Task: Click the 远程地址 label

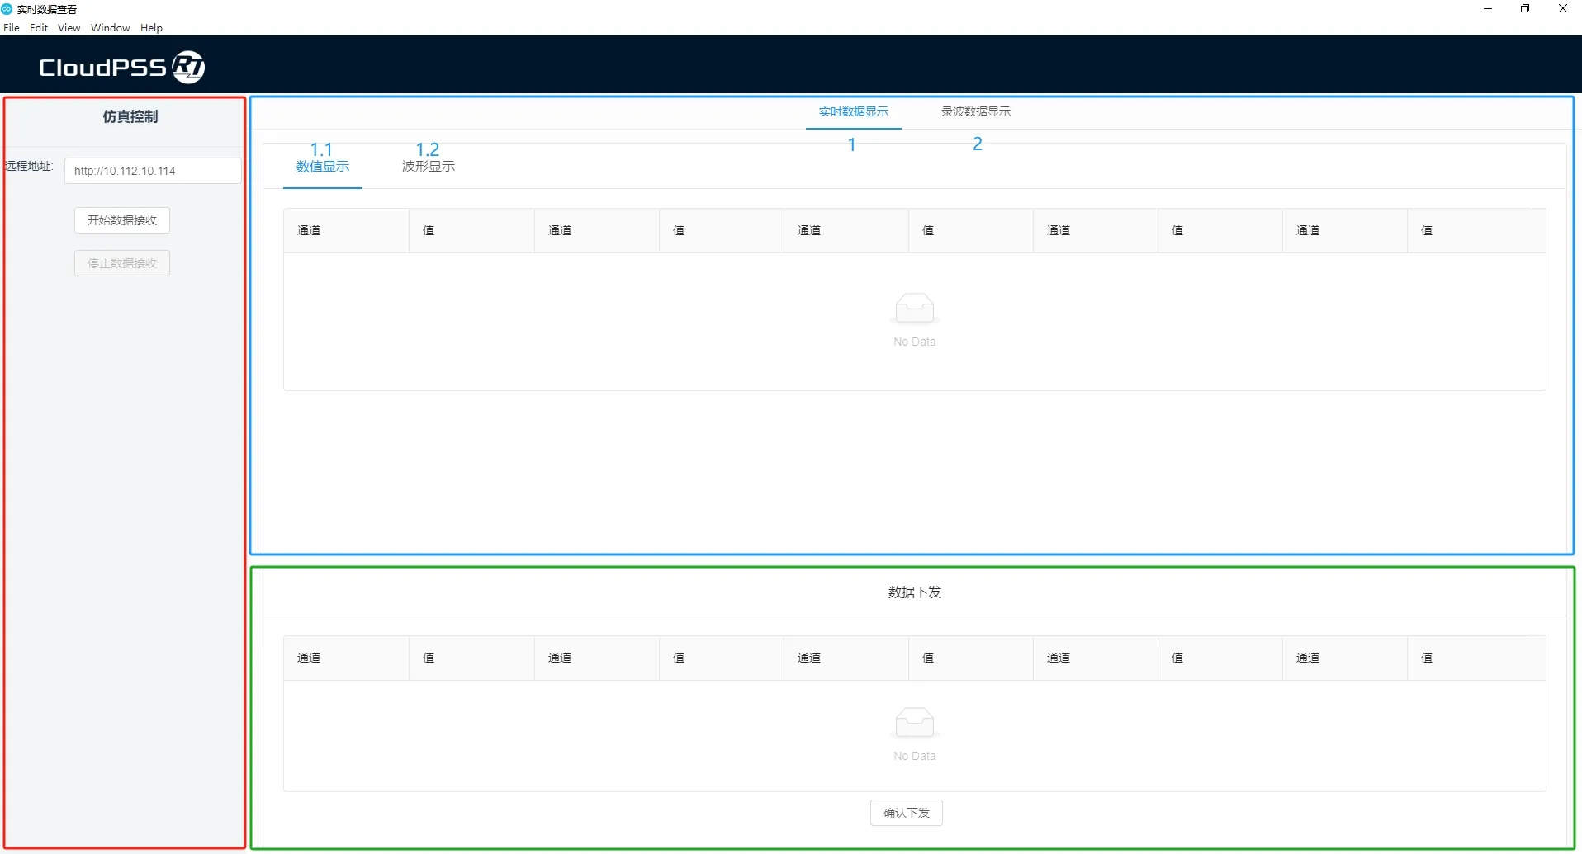Action: click(x=29, y=166)
